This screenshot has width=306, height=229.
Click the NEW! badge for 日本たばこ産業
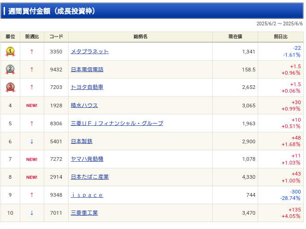click(32, 177)
